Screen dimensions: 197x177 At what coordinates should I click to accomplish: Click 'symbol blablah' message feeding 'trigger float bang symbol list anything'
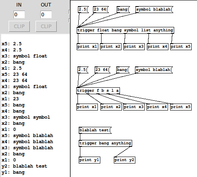tap(154, 9)
